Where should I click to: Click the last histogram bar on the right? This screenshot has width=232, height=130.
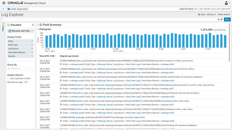tap(225, 41)
